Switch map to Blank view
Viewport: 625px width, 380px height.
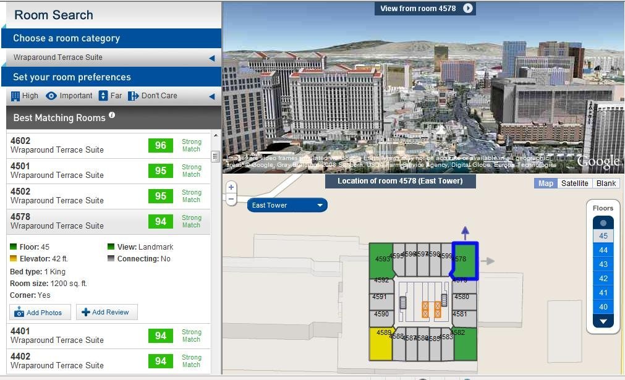pos(606,184)
